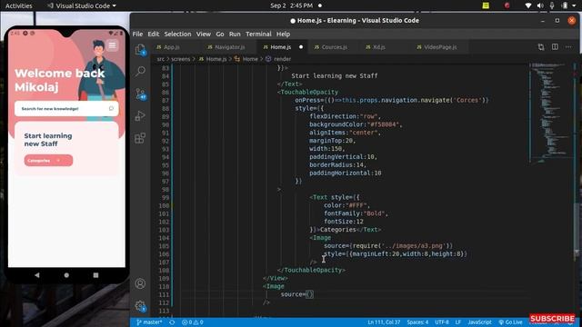Open the Accounts menu icon
The width and height of the screenshot is (582, 327).
(x=140, y=283)
